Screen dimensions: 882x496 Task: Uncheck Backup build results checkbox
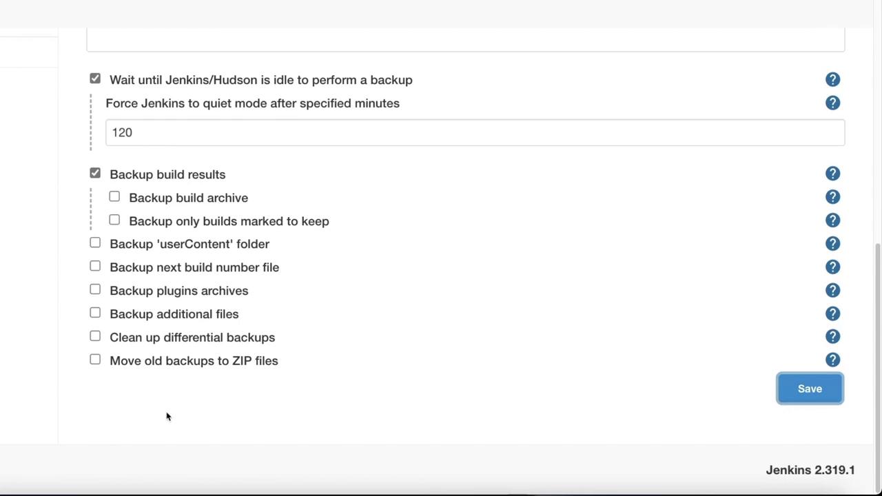click(95, 173)
